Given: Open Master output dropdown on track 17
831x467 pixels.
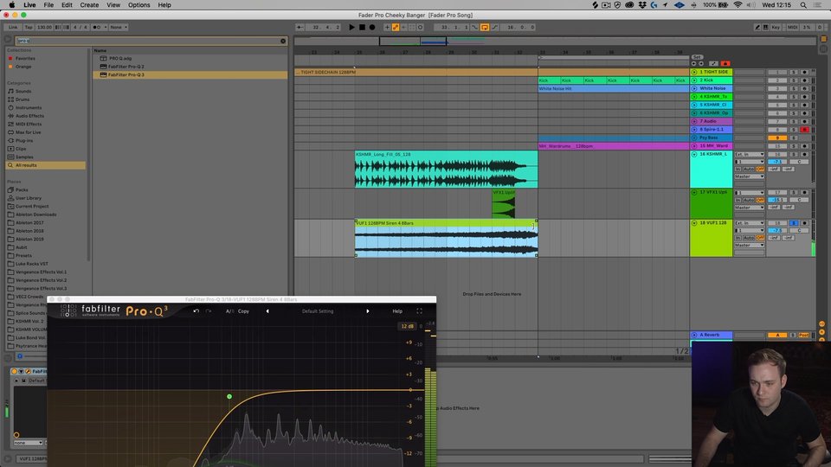Looking at the screenshot, I should (749, 208).
